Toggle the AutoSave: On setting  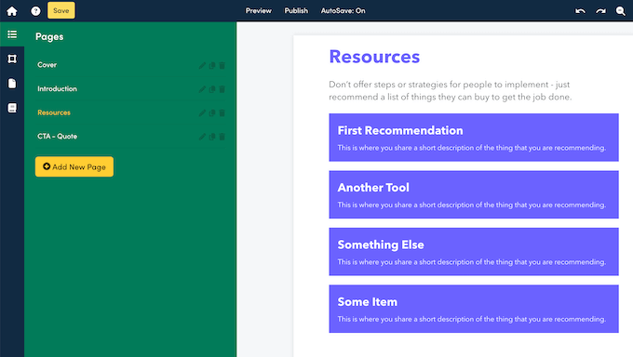pyautogui.click(x=343, y=11)
